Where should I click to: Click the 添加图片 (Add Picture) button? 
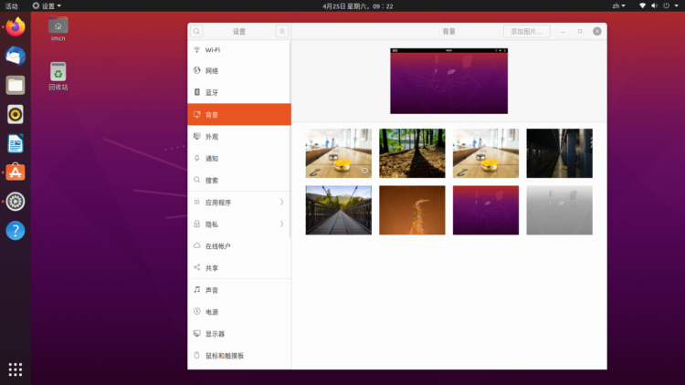(x=526, y=31)
